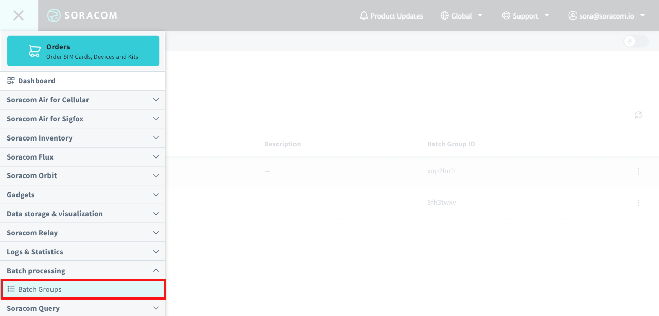Viewport: 659px width, 316px height.
Task: Toggle the theme switch in the top right
Action: tap(635, 41)
